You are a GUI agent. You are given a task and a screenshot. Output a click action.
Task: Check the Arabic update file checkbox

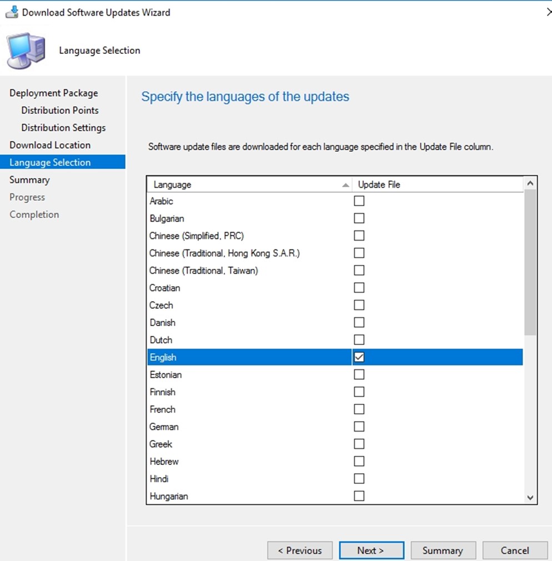(x=359, y=201)
